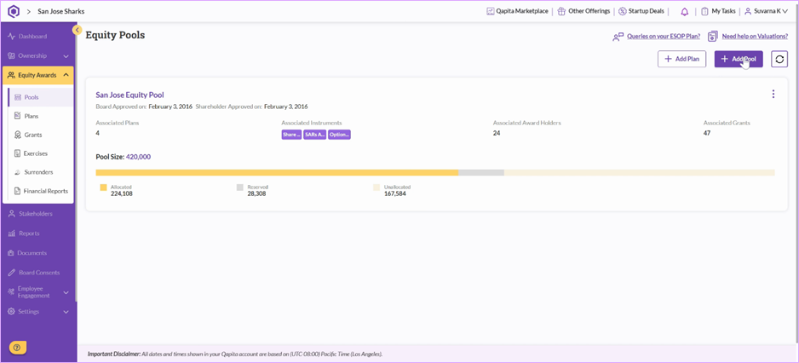799x363 pixels.
Task: Click the Other Offerings gift icon
Action: [x=561, y=11]
